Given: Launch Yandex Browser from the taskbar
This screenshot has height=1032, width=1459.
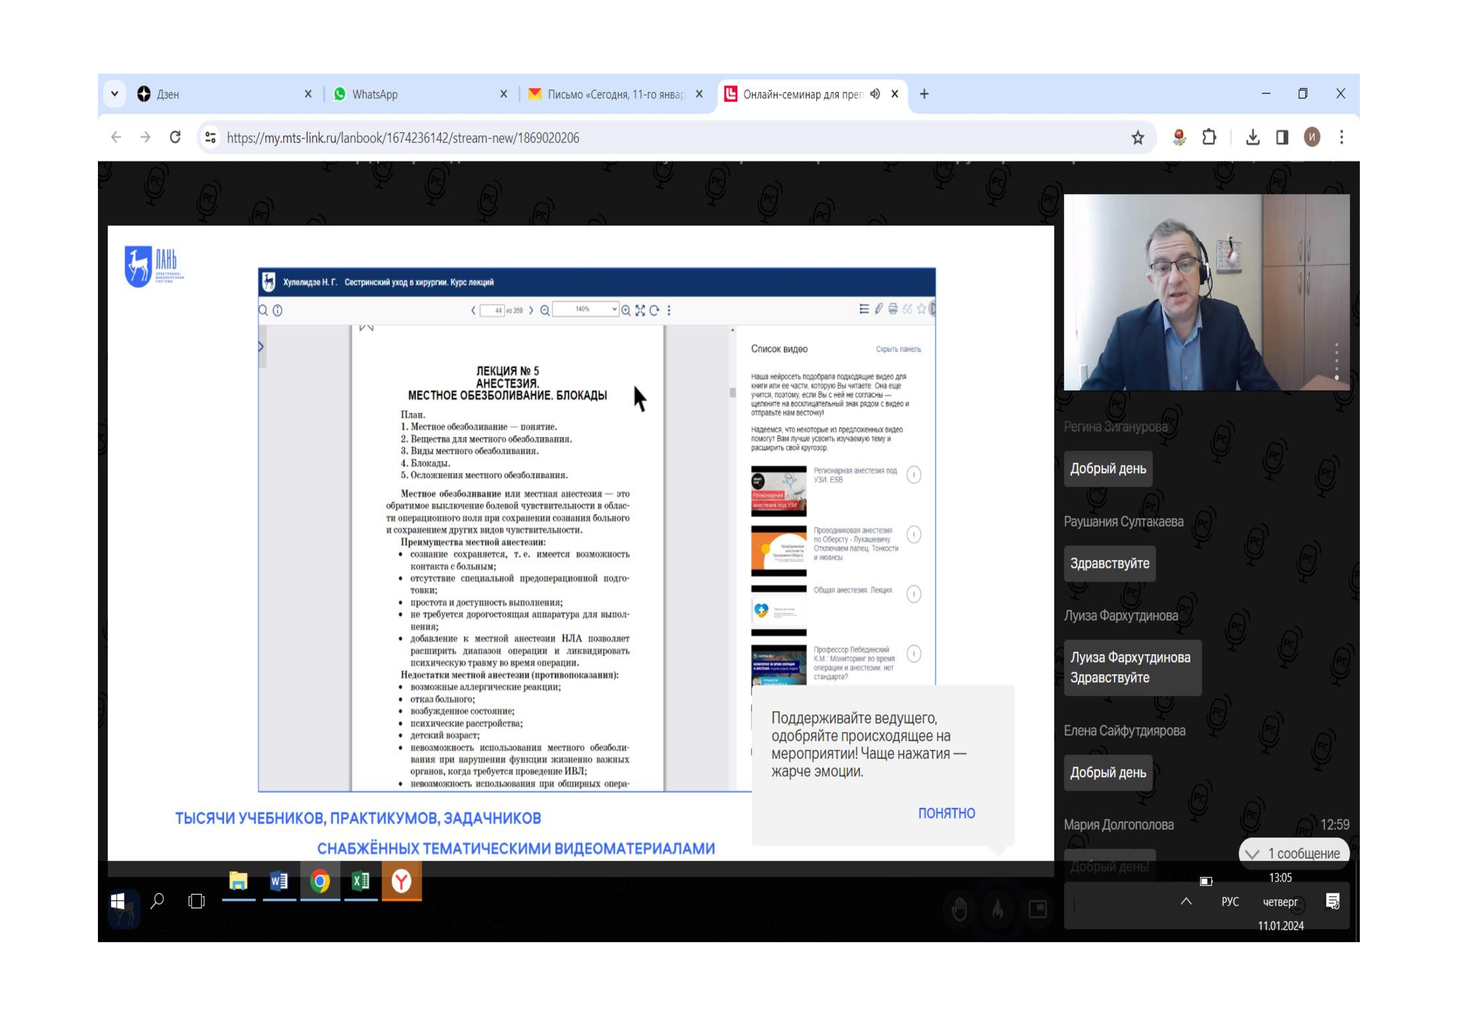Looking at the screenshot, I should coord(401,882).
